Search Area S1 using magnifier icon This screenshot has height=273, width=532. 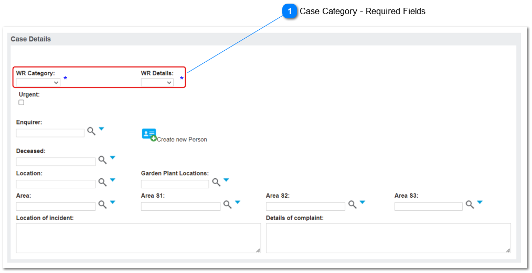(227, 204)
